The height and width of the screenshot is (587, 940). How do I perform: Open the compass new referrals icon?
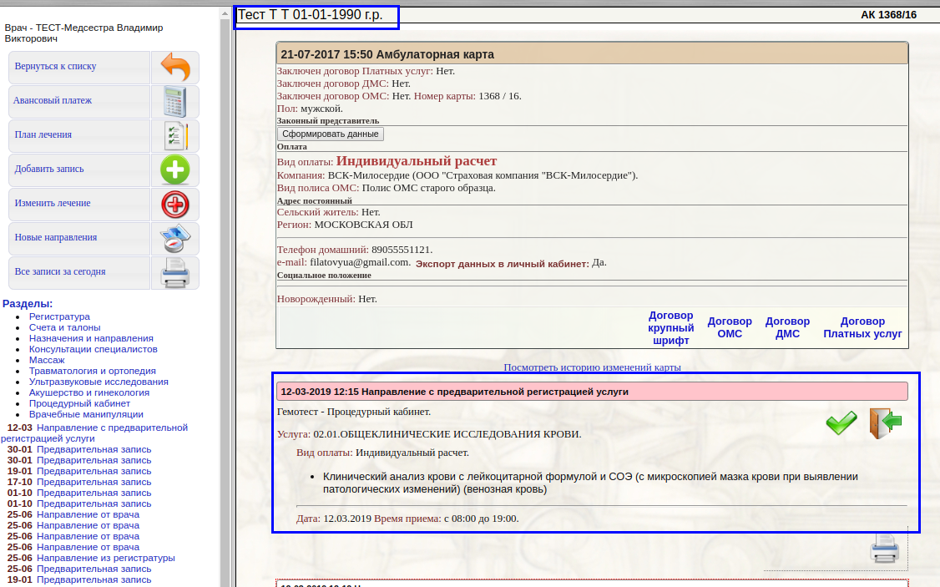click(x=174, y=238)
